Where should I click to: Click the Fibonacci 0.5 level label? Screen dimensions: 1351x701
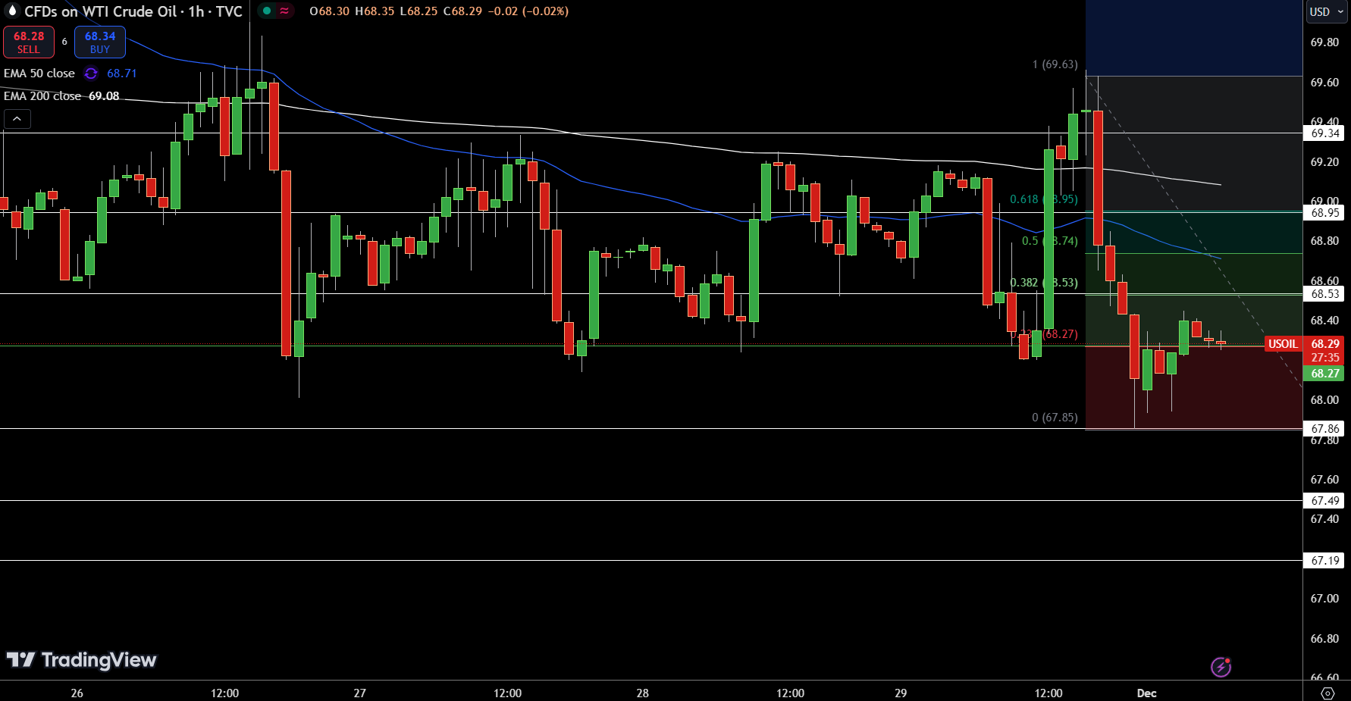click(1049, 241)
